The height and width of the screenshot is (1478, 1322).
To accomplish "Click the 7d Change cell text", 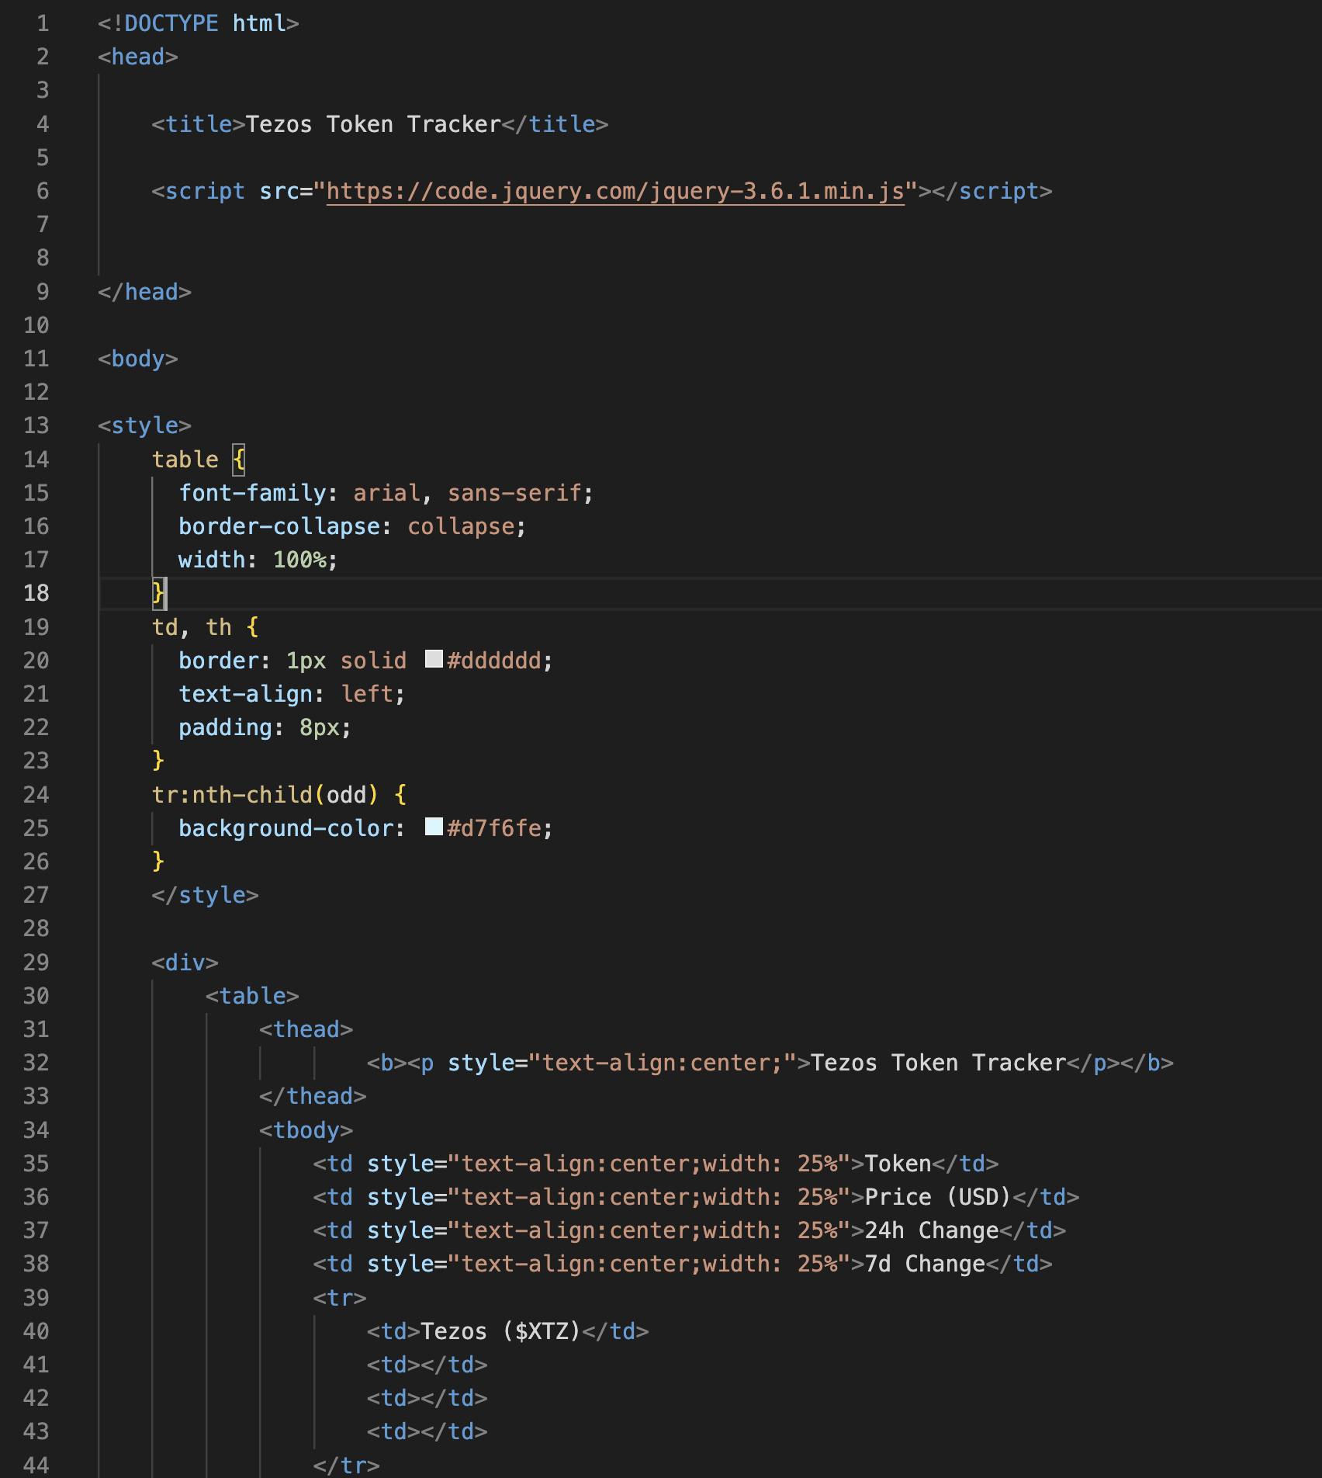I will [924, 1264].
